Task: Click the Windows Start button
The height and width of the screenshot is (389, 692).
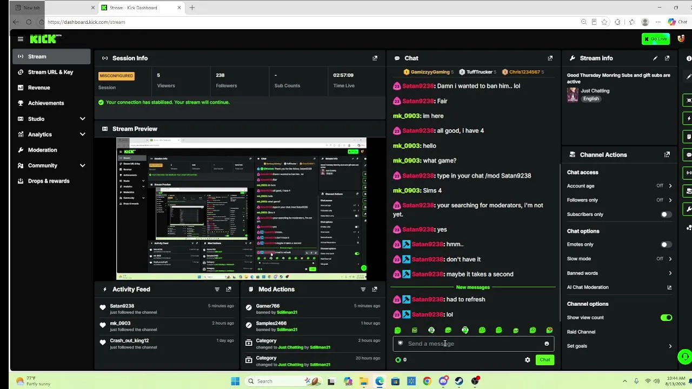Action: 235,381
